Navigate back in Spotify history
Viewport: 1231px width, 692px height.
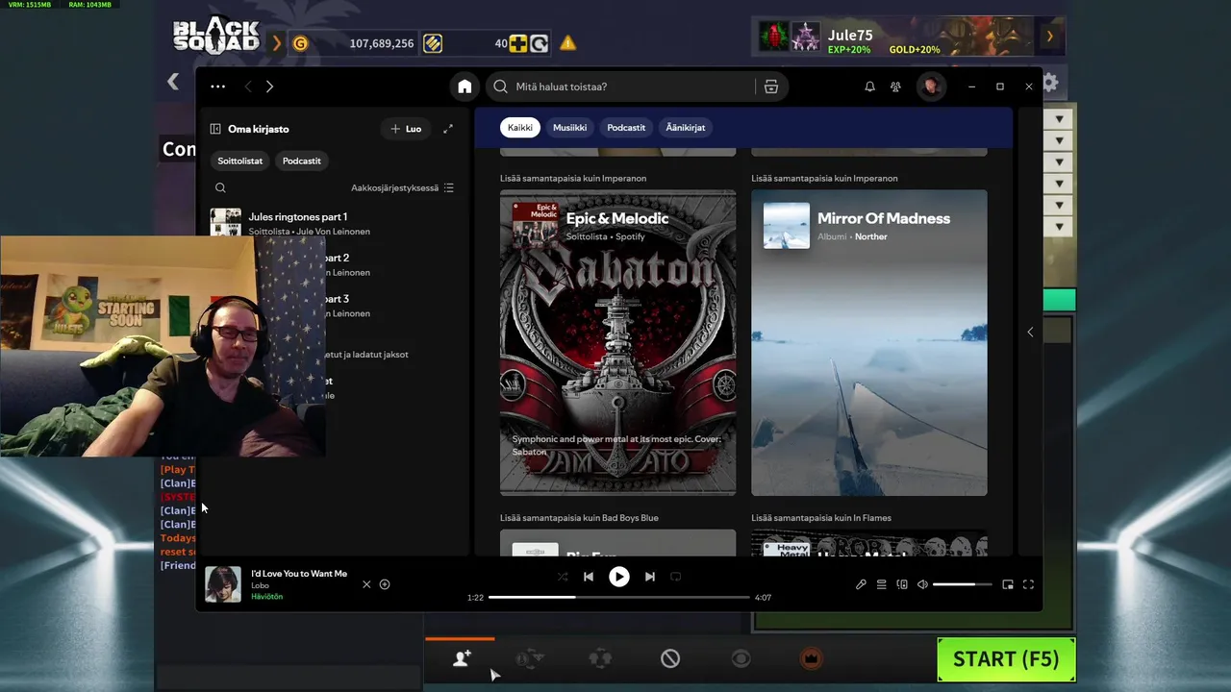pos(248,86)
